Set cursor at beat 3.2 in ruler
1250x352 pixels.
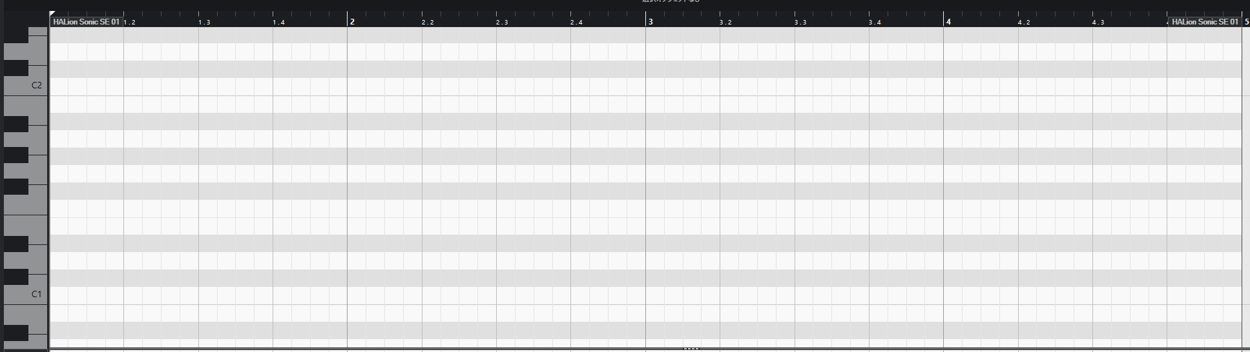pyautogui.click(x=725, y=23)
